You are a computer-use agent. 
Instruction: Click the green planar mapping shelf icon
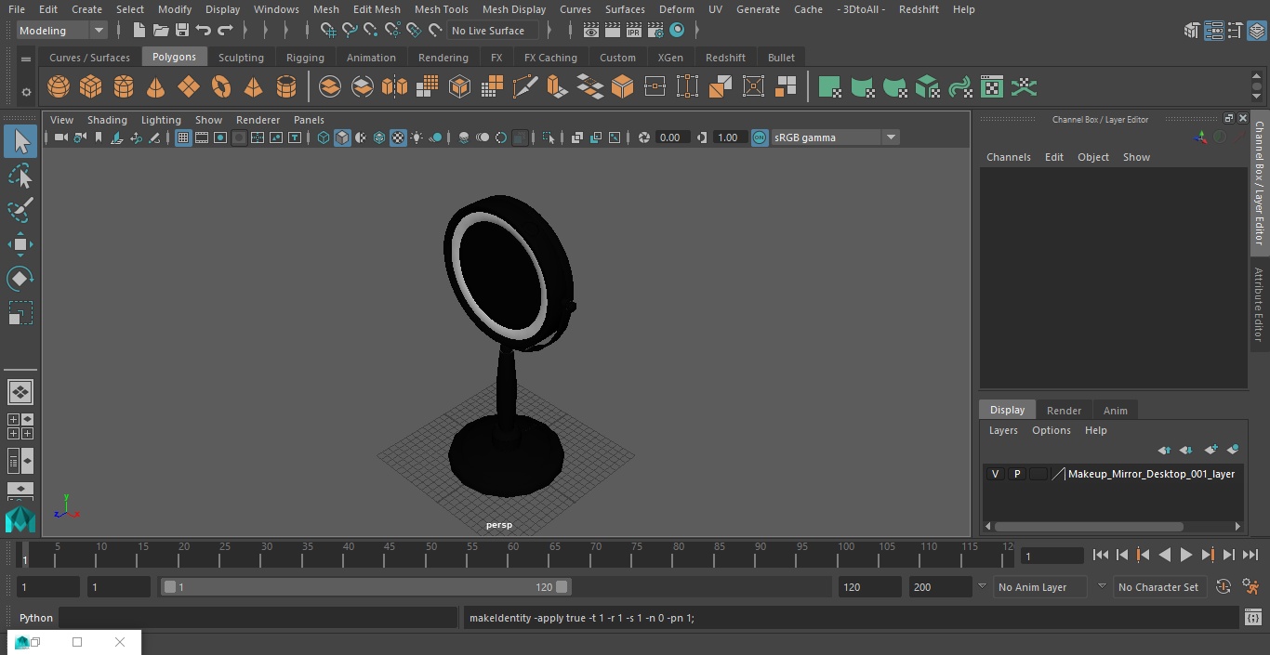tap(830, 87)
